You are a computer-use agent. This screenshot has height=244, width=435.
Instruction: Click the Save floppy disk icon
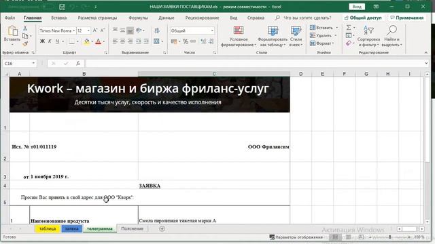[x=62, y=7]
